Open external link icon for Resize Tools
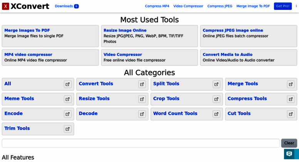 point(142,99)
